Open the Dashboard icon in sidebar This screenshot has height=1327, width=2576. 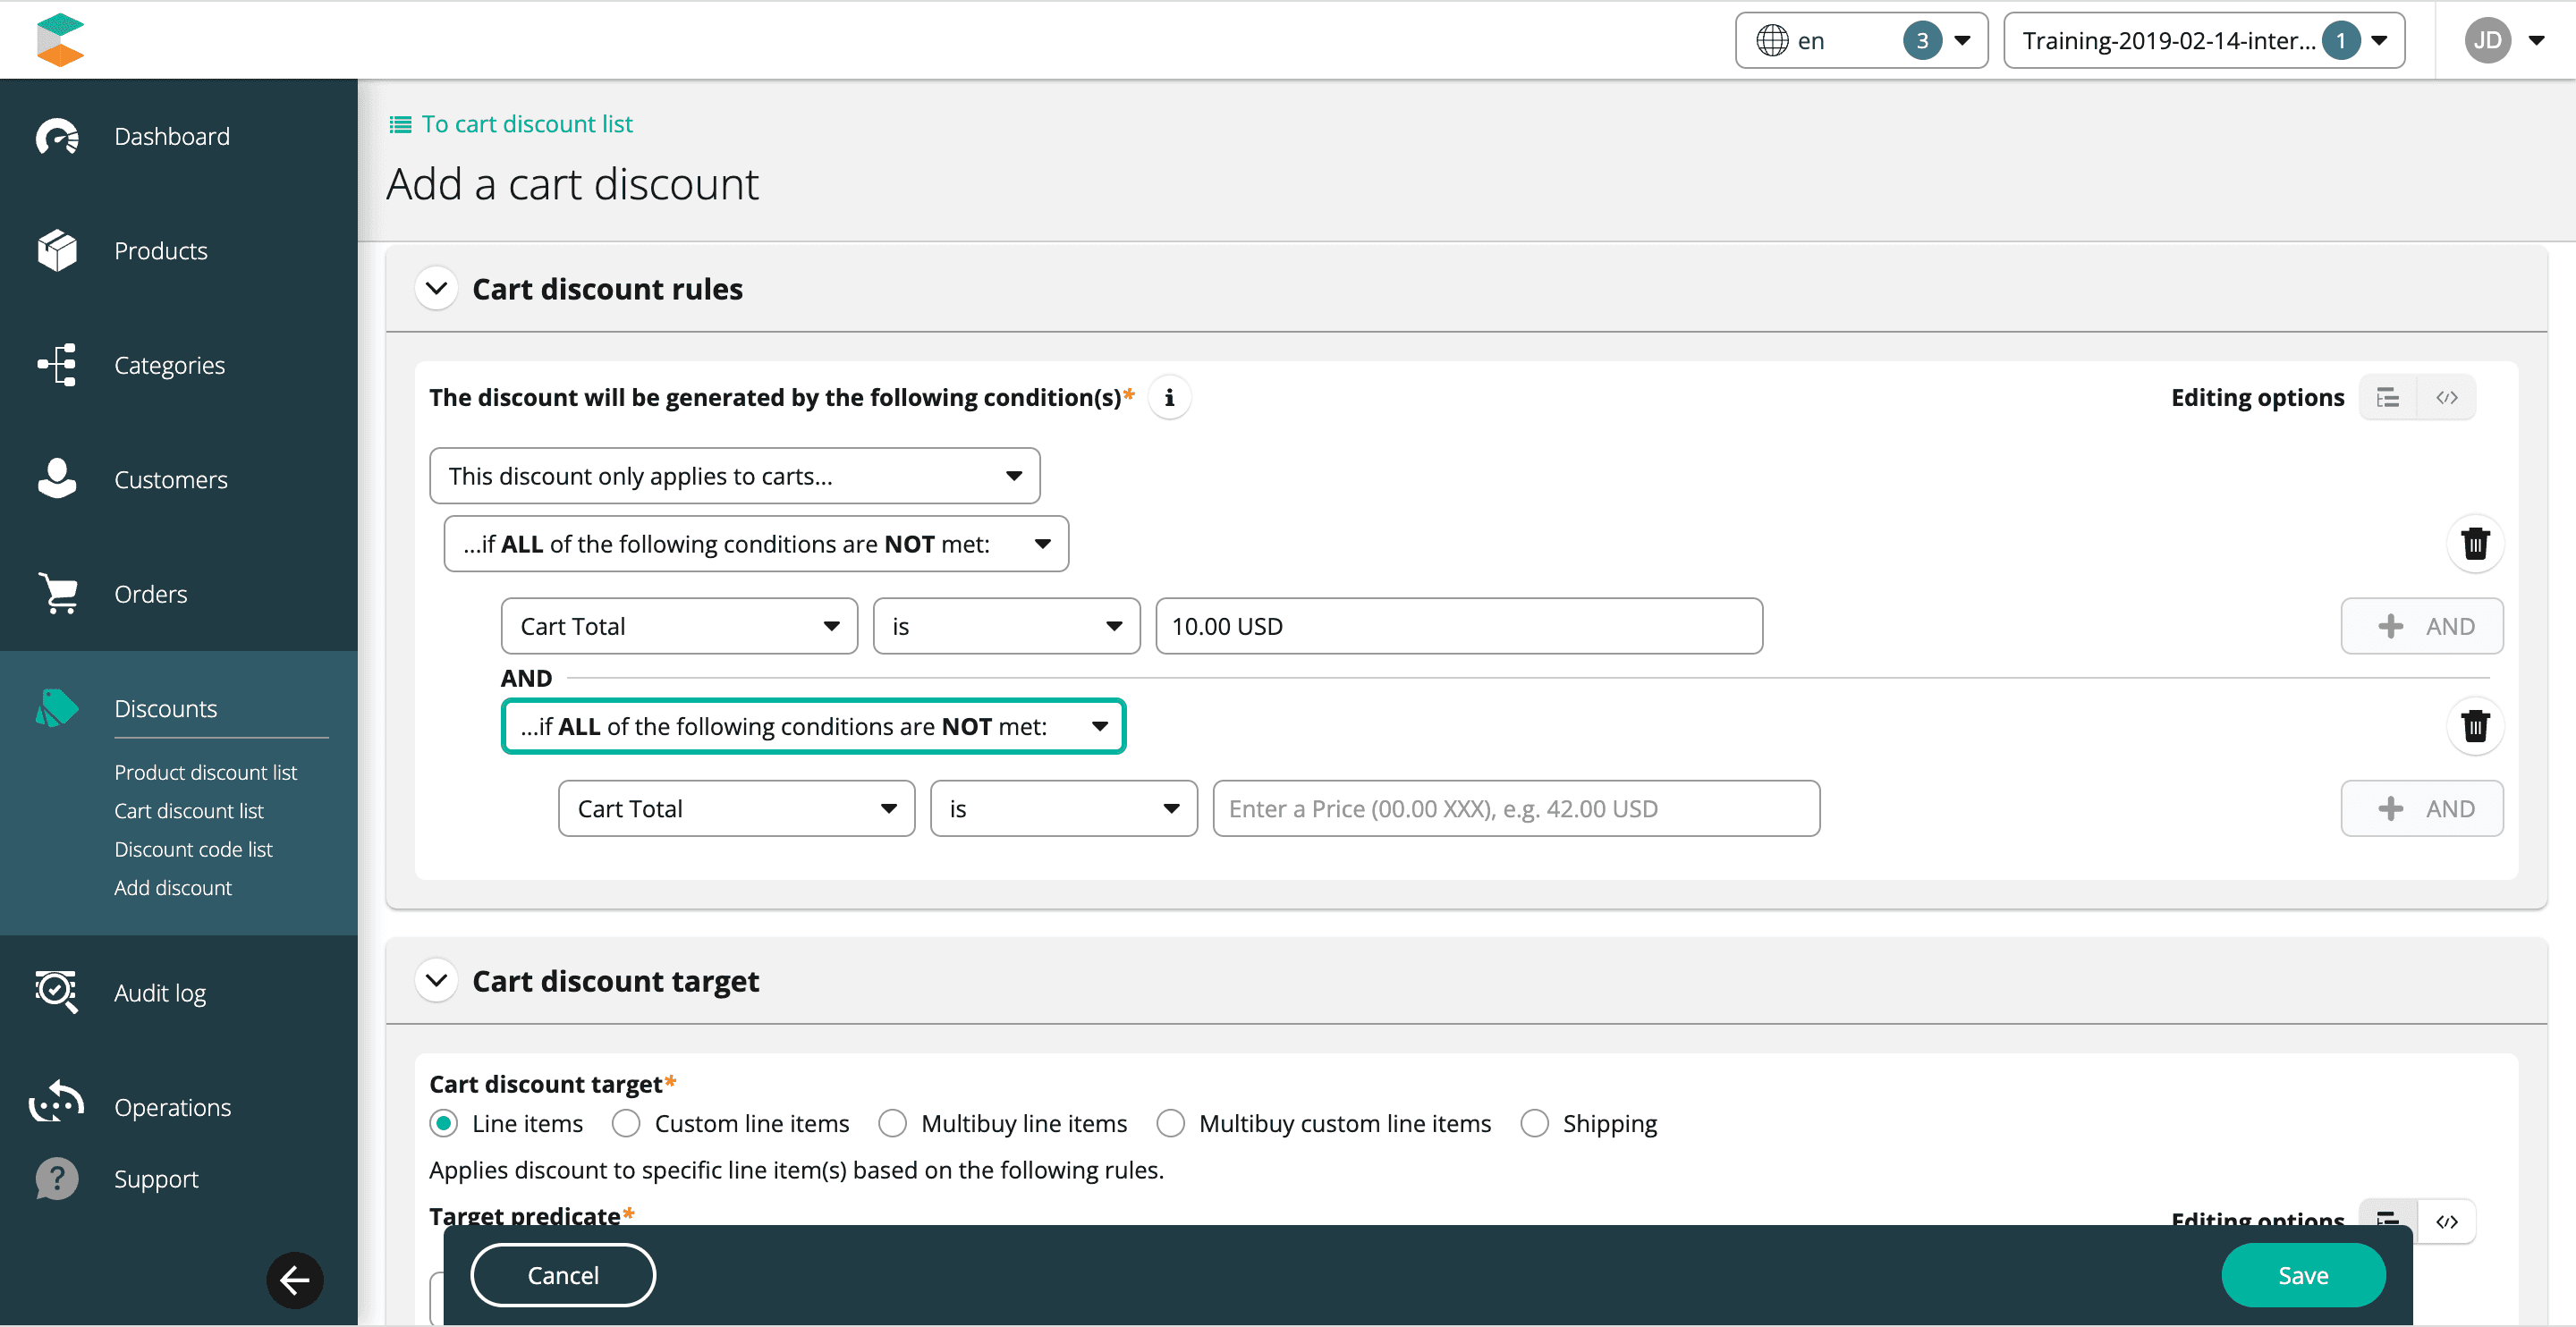coord(57,136)
